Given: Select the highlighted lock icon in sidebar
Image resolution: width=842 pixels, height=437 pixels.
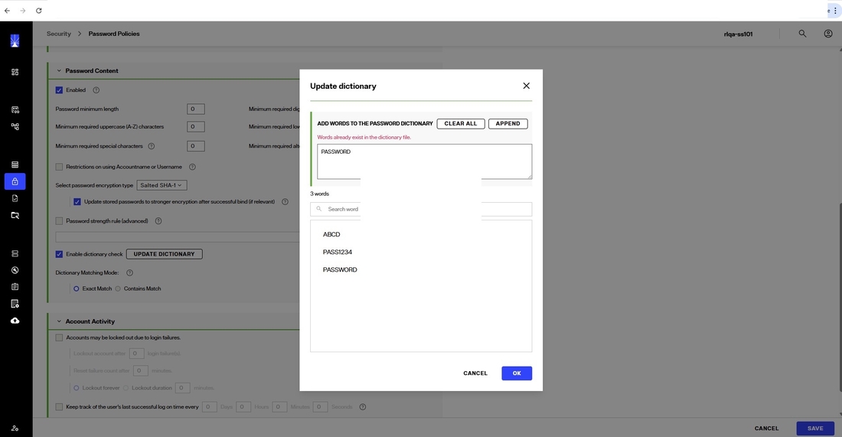Looking at the screenshot, I should (15, 181).
